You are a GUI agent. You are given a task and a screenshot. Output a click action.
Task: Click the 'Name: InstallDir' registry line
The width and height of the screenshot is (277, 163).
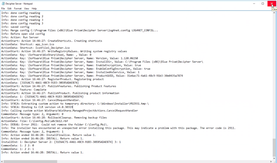(102, 62)
